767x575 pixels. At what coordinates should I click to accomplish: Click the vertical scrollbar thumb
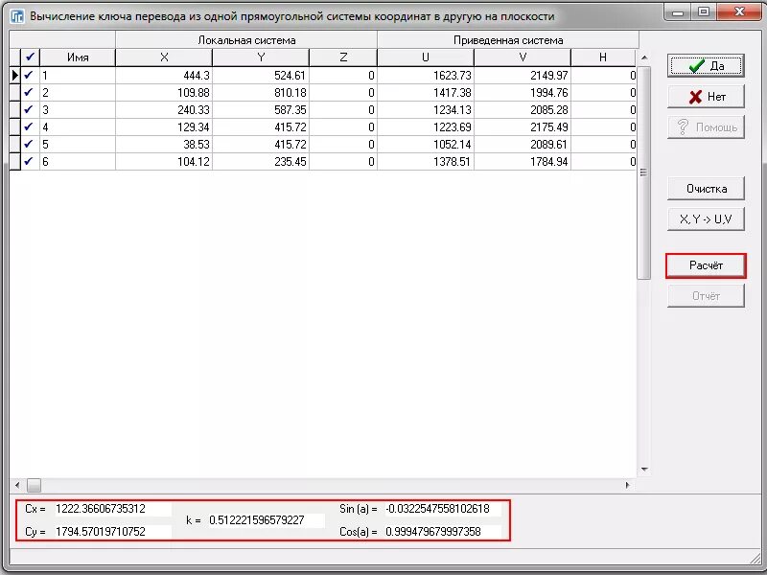(644, 172)
